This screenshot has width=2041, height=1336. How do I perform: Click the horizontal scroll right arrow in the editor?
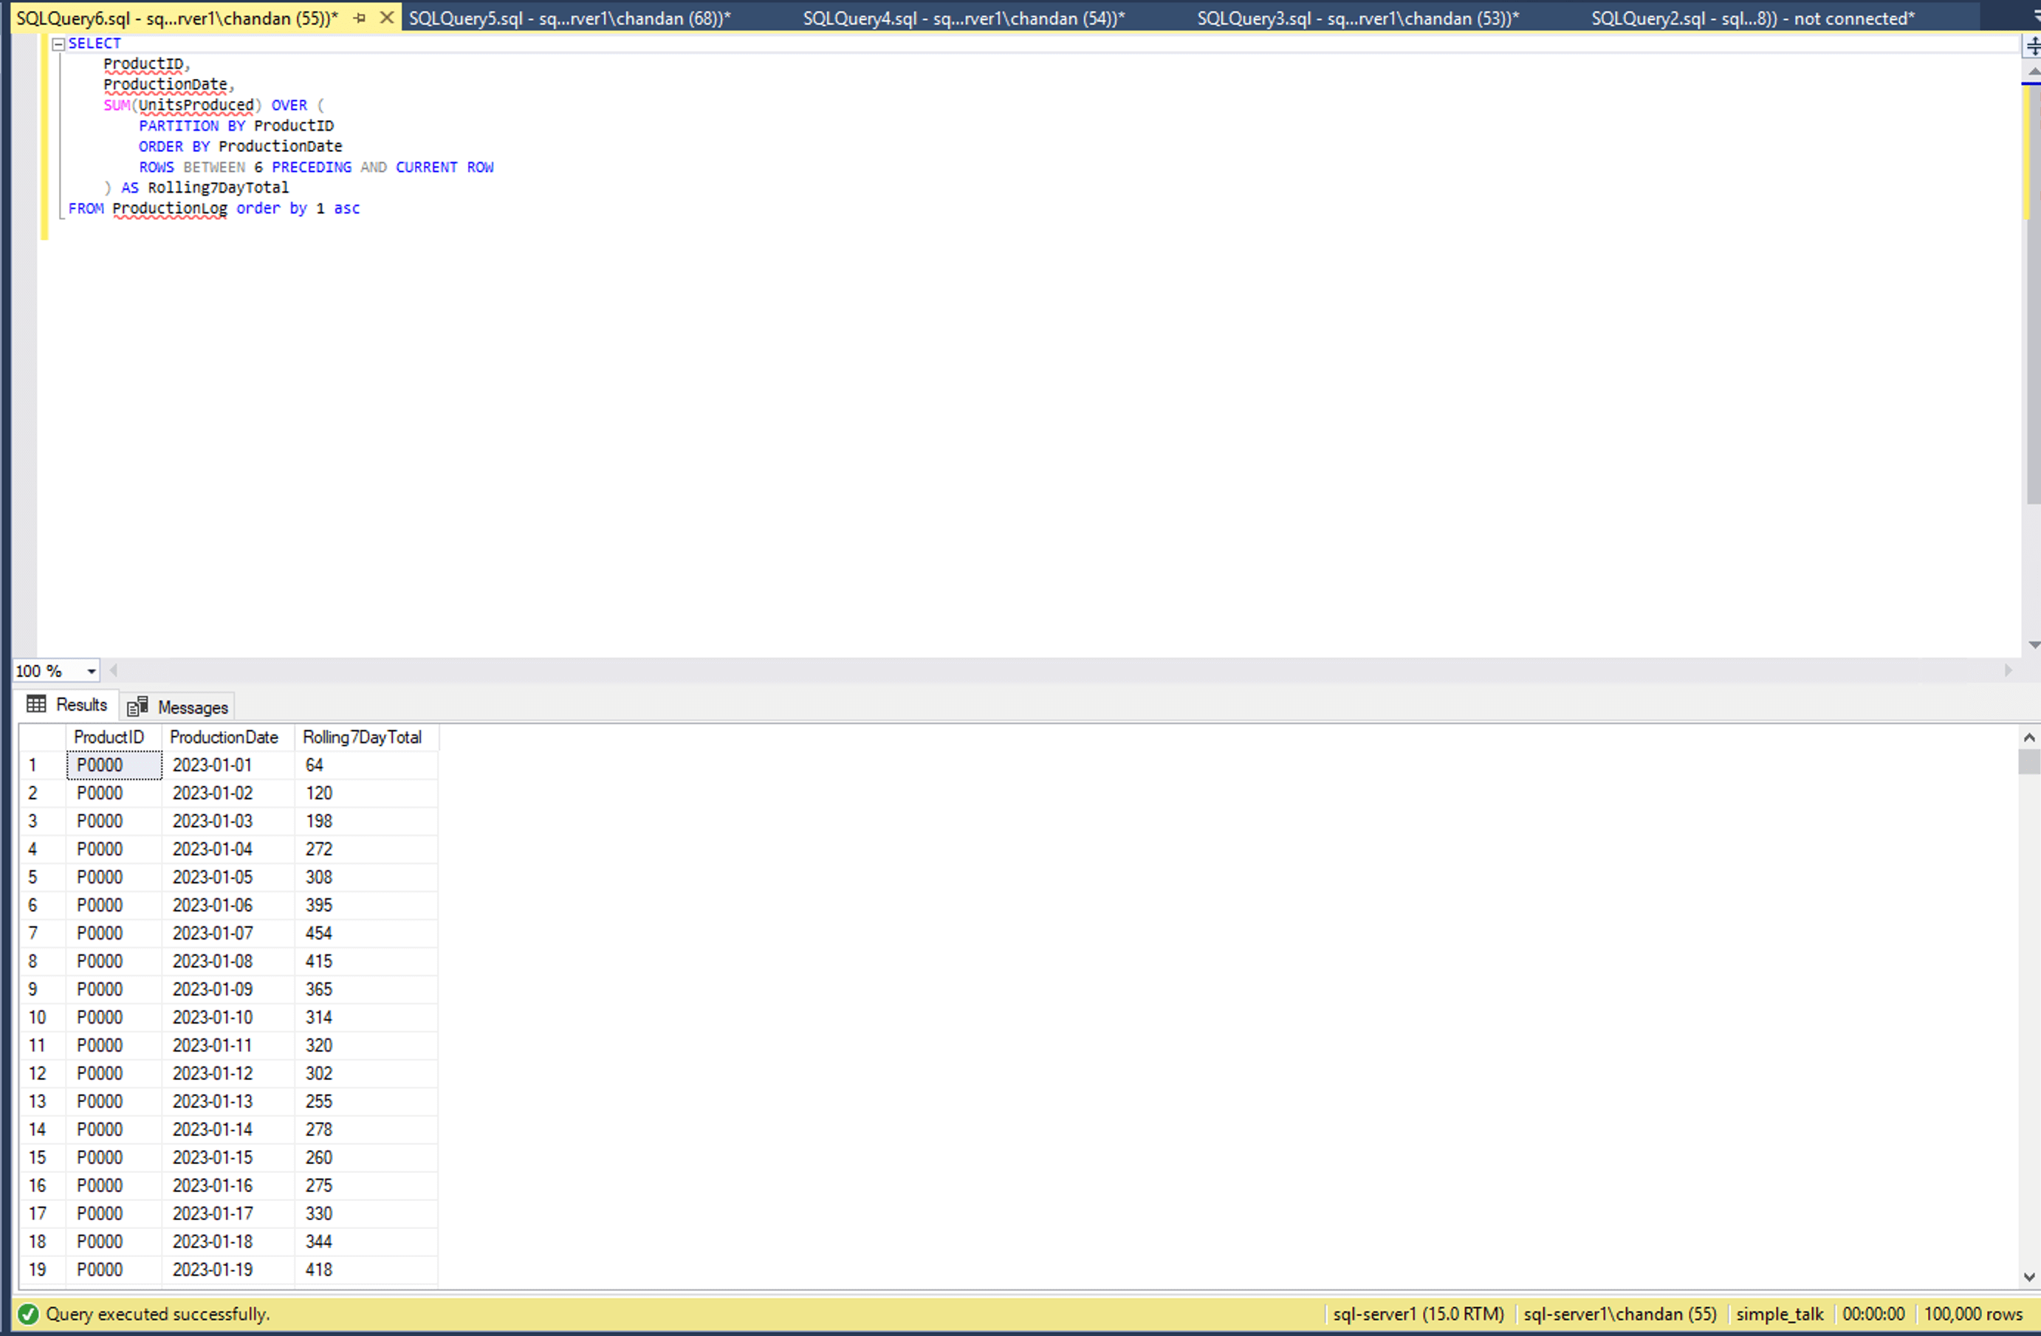(x=2008, y=670)
